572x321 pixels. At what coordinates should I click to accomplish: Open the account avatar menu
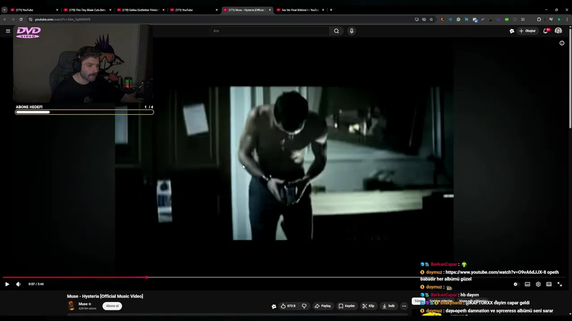tap(558, 31)
